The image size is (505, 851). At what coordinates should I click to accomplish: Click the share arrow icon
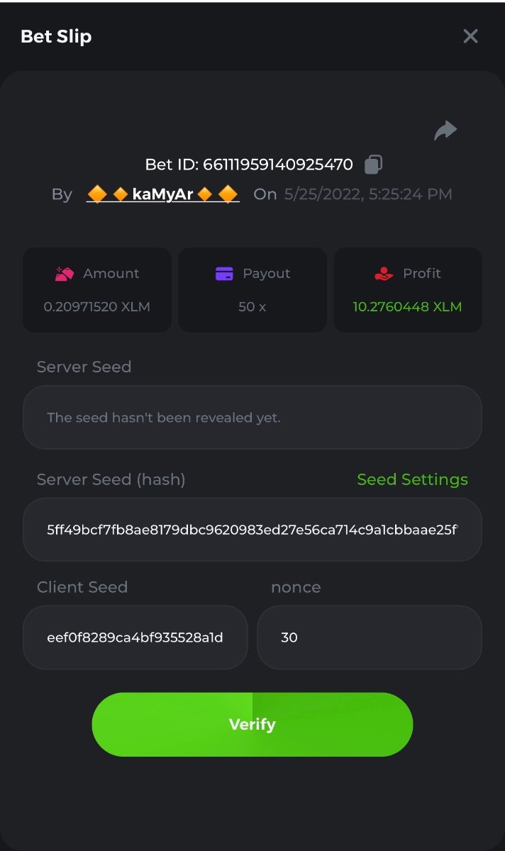[445, 130]
